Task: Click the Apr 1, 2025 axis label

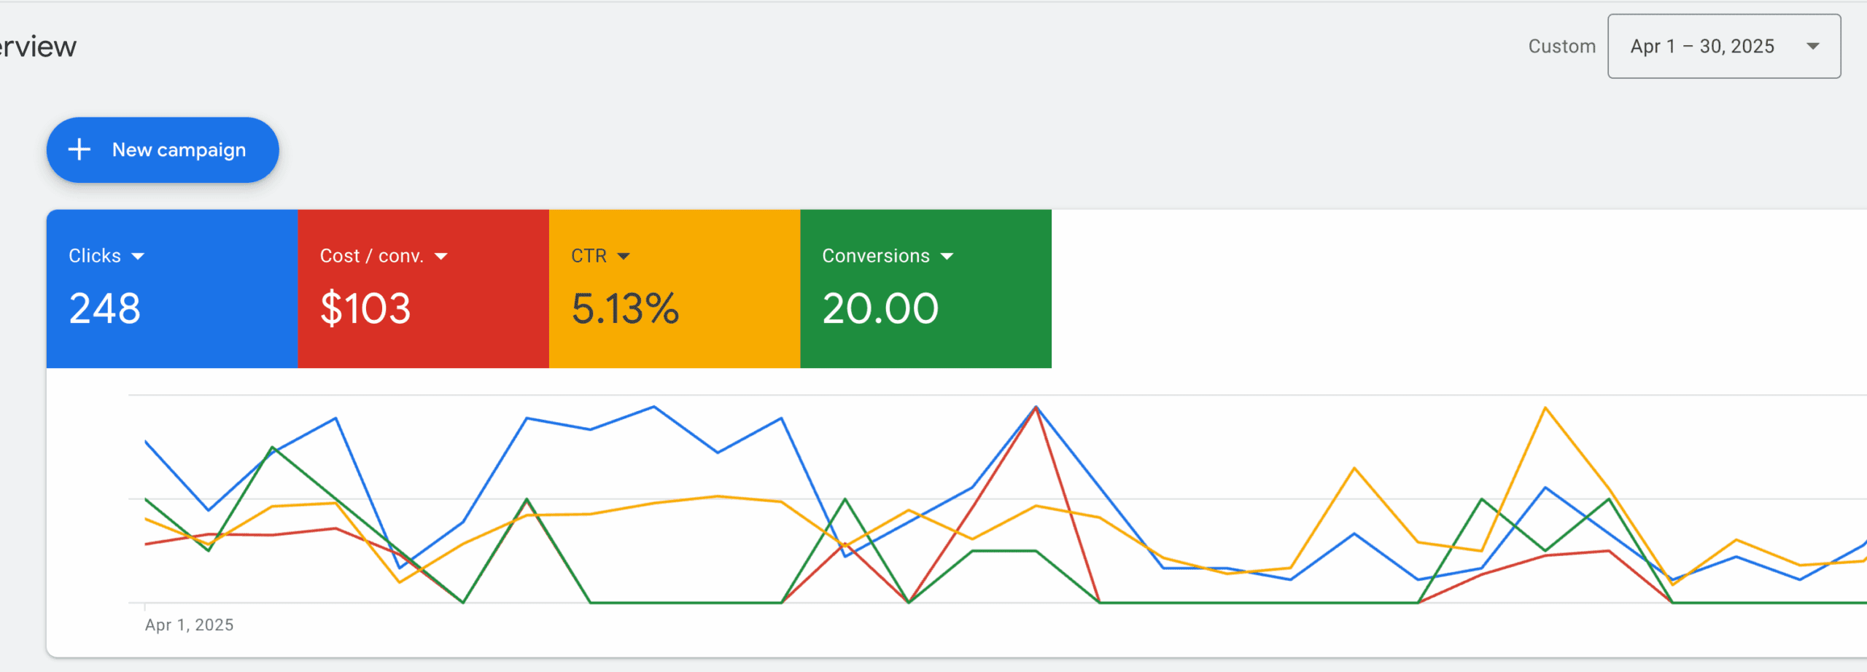Action: (x=189, y=625)
